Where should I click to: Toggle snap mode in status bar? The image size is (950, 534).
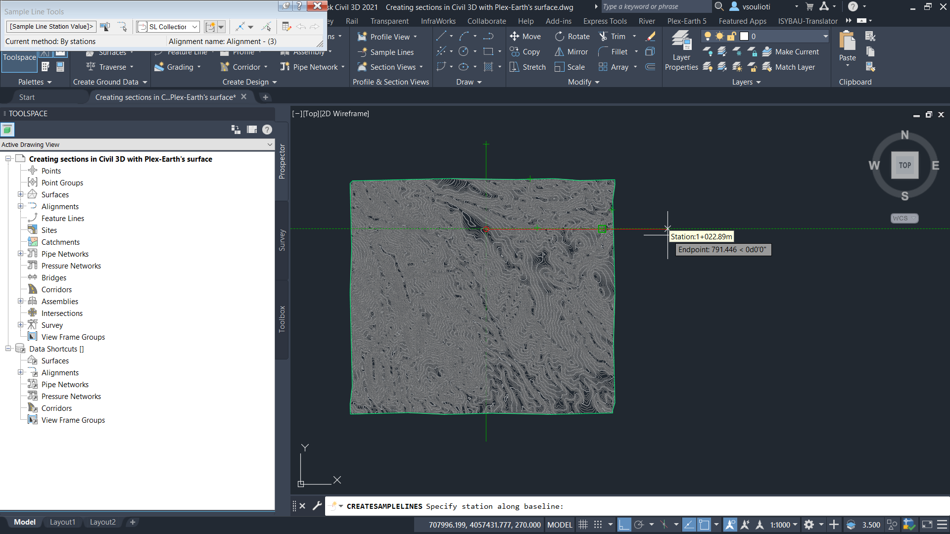(x=598, y=525)
